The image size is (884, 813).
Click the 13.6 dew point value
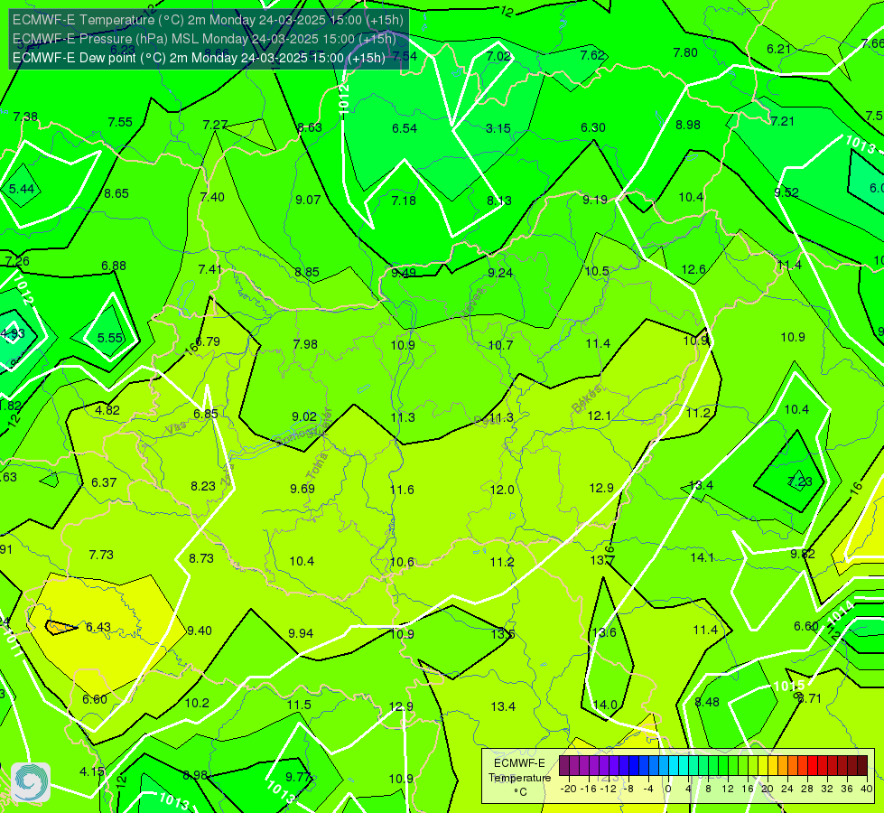[x=604, y=632]
